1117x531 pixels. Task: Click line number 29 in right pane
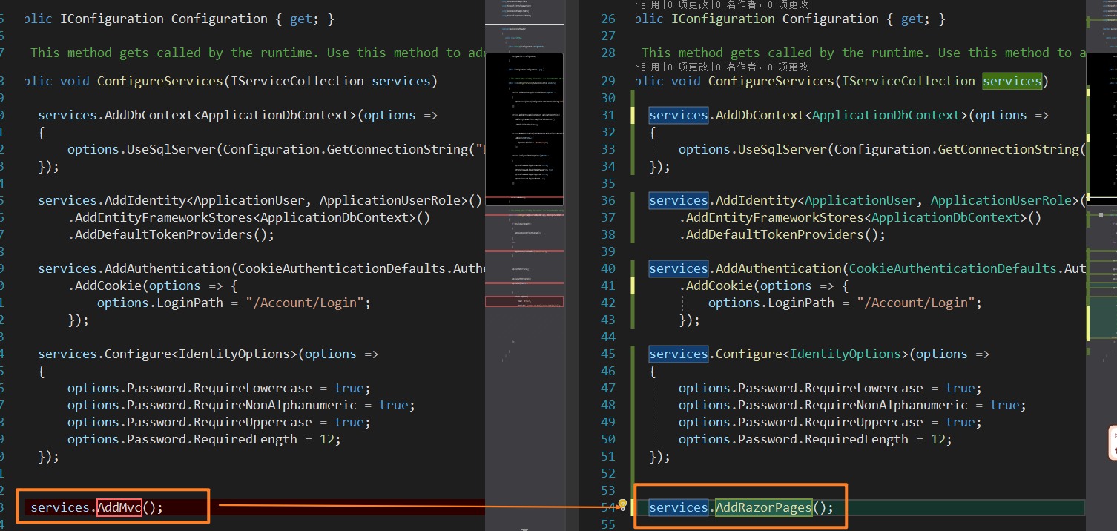click(x=608, y=81)
